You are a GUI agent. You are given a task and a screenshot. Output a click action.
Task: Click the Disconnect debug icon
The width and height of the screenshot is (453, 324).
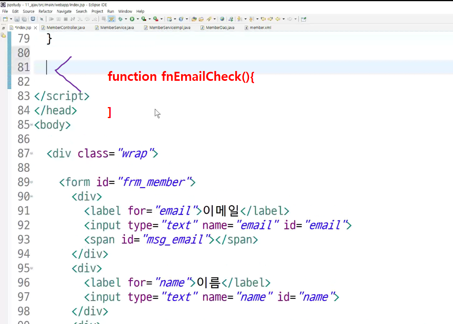(73, 19)
